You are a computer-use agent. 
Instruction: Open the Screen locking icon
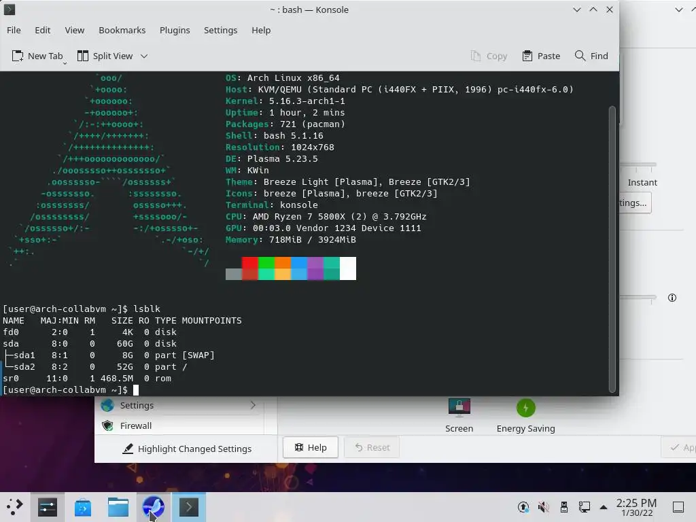coord(459,416)
